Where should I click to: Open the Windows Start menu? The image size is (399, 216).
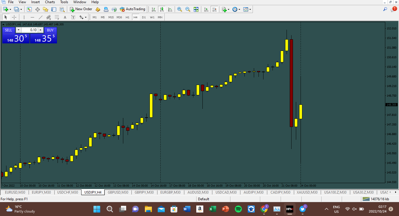pyautogui.click(x=97, y=209)
